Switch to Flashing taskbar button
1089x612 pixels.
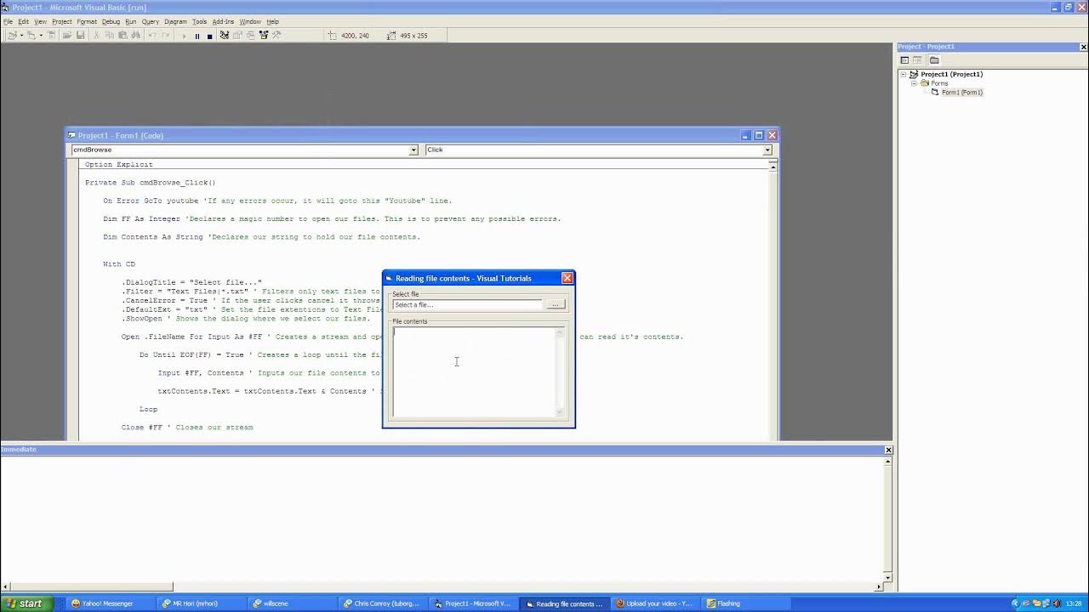coord(744,603)
